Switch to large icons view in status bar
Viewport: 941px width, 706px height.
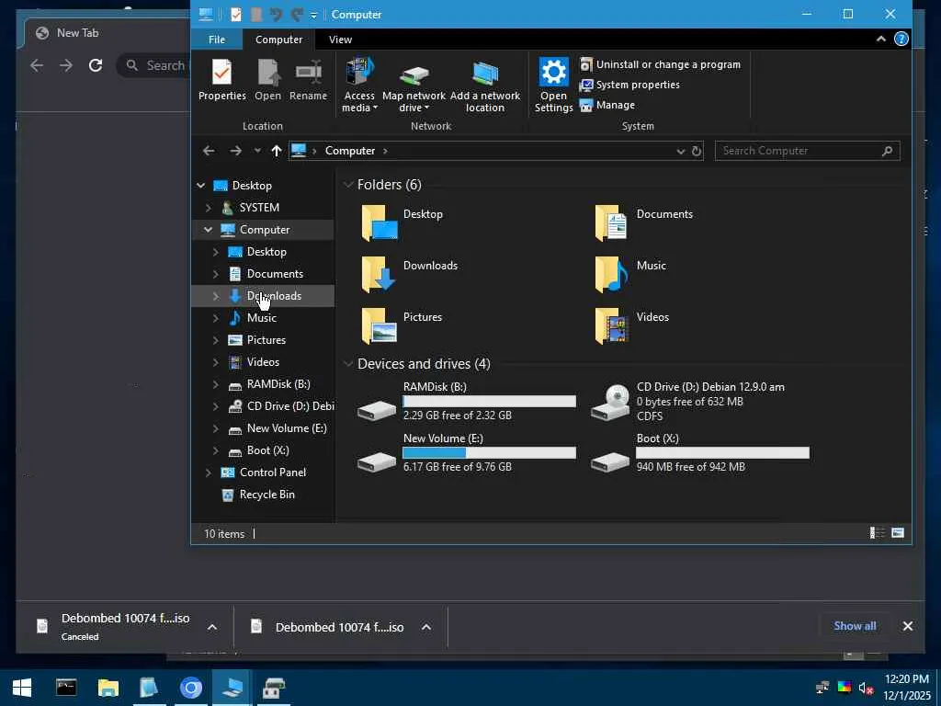(897, 533)
